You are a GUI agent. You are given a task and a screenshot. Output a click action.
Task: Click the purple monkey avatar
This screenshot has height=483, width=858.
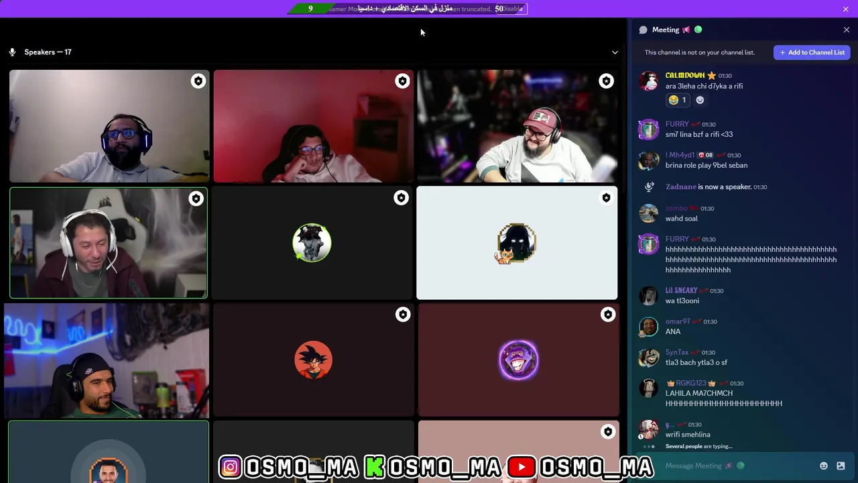click(518, 360)
